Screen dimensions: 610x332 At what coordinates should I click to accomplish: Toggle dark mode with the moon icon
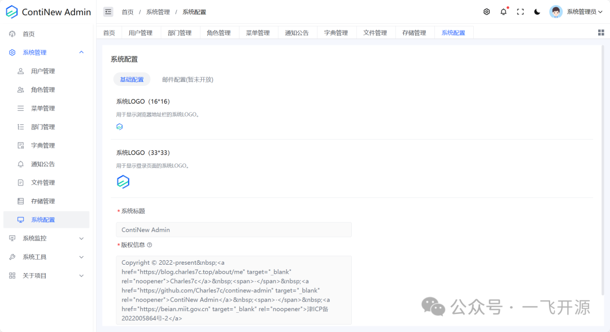(537, 11)
